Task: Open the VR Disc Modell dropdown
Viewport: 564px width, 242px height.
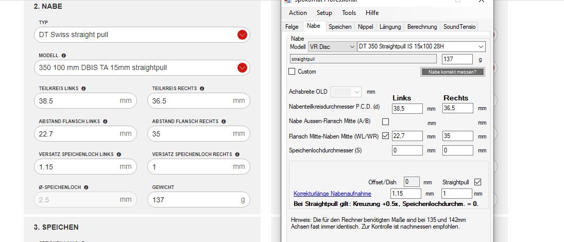Action: [x=332, y=47]
